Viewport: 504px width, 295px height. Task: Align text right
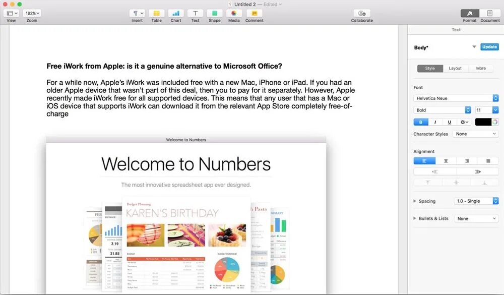point(467,161)
